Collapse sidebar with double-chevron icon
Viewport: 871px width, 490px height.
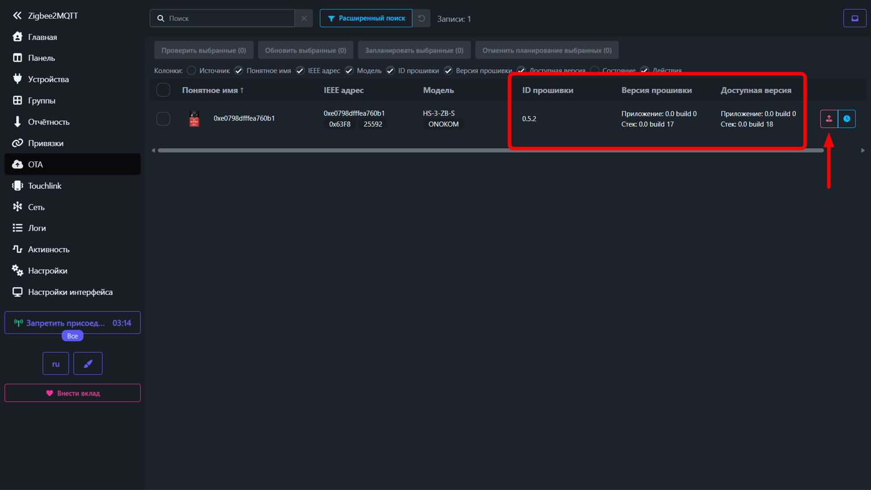click(x=17, y=16)
